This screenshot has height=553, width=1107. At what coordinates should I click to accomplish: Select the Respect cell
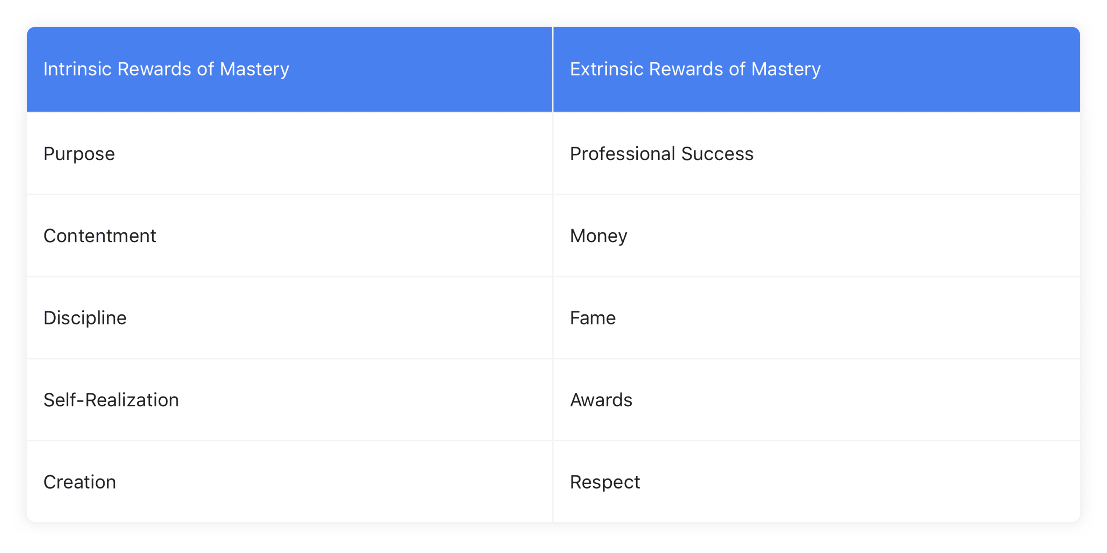816,481
